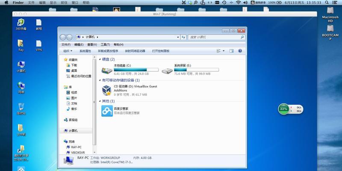The height and width of the screenshot is (171, 342).
Task: Open the 教程 document on the desktop
Action: 39,24
